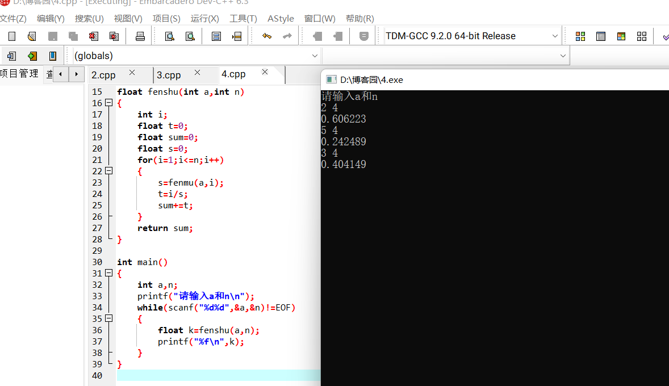Open the 文件(Z) menu

click(13, 19)
